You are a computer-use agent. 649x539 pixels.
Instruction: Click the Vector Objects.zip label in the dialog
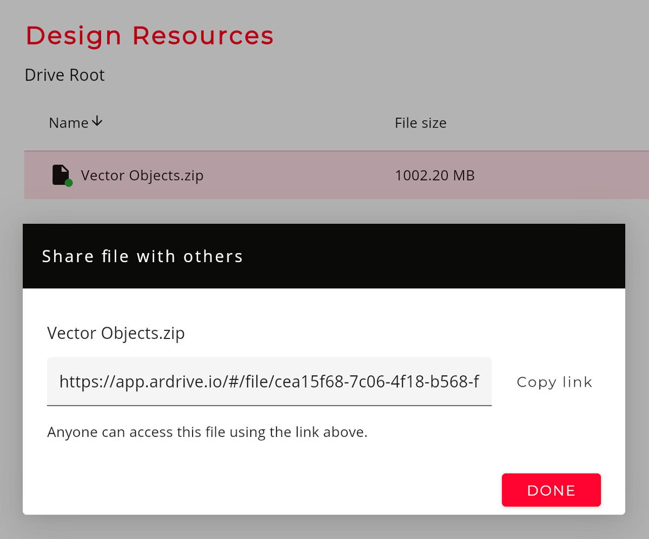(x=116, y=333)
